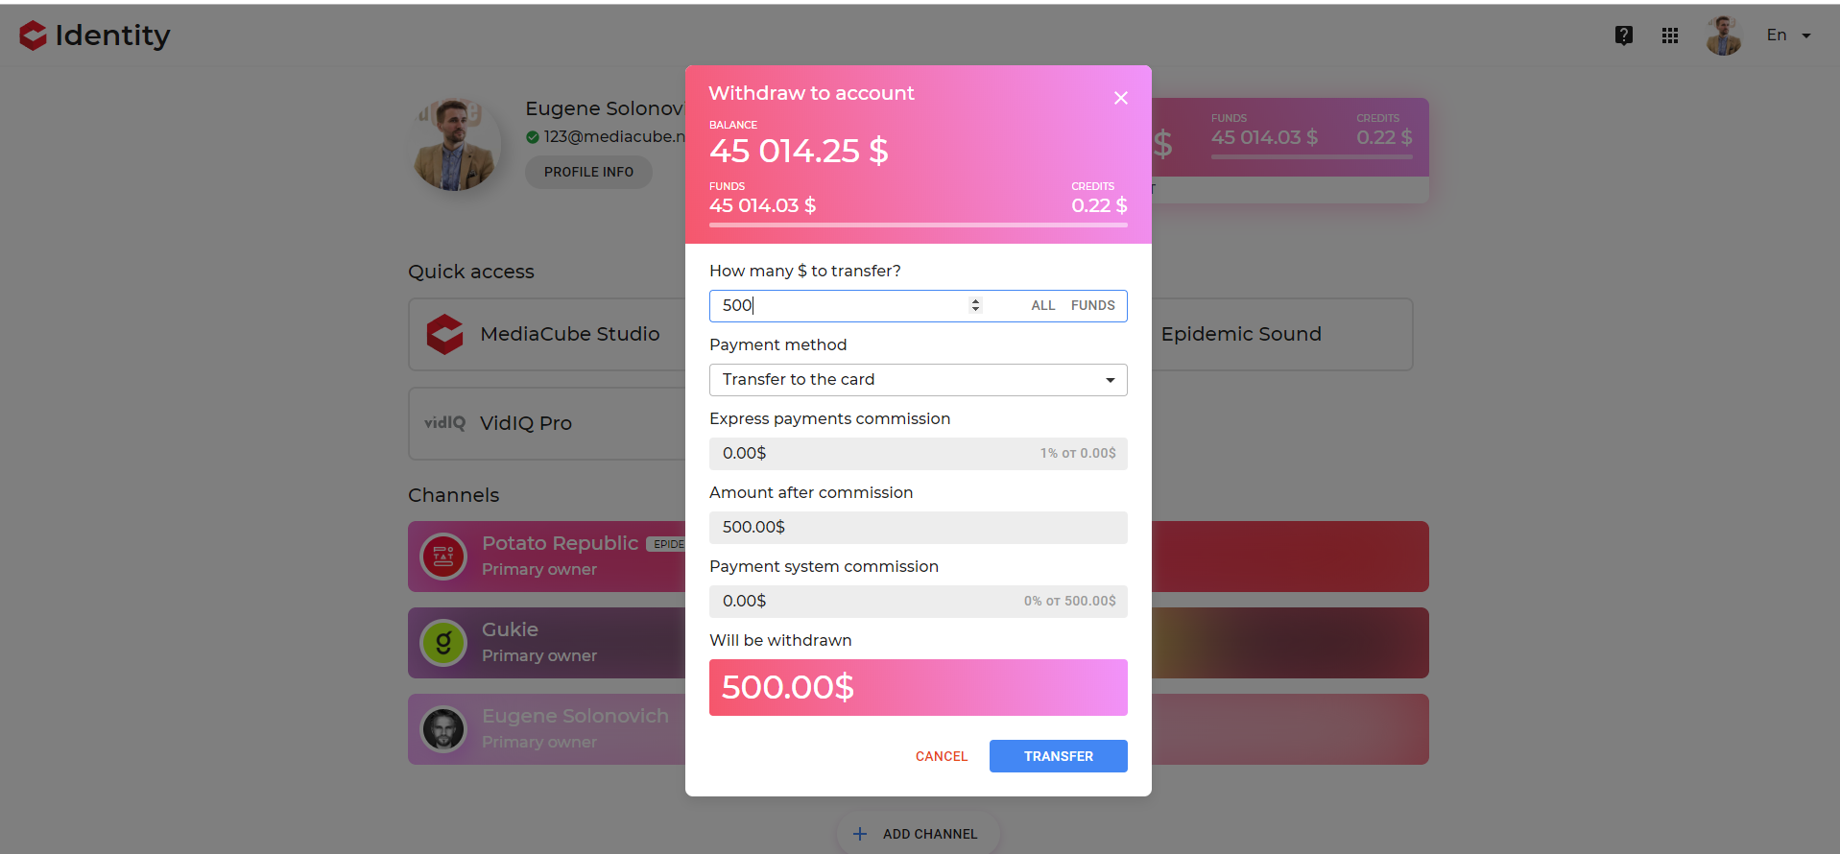Open the apps grid icon

(x=1670, y=36)
